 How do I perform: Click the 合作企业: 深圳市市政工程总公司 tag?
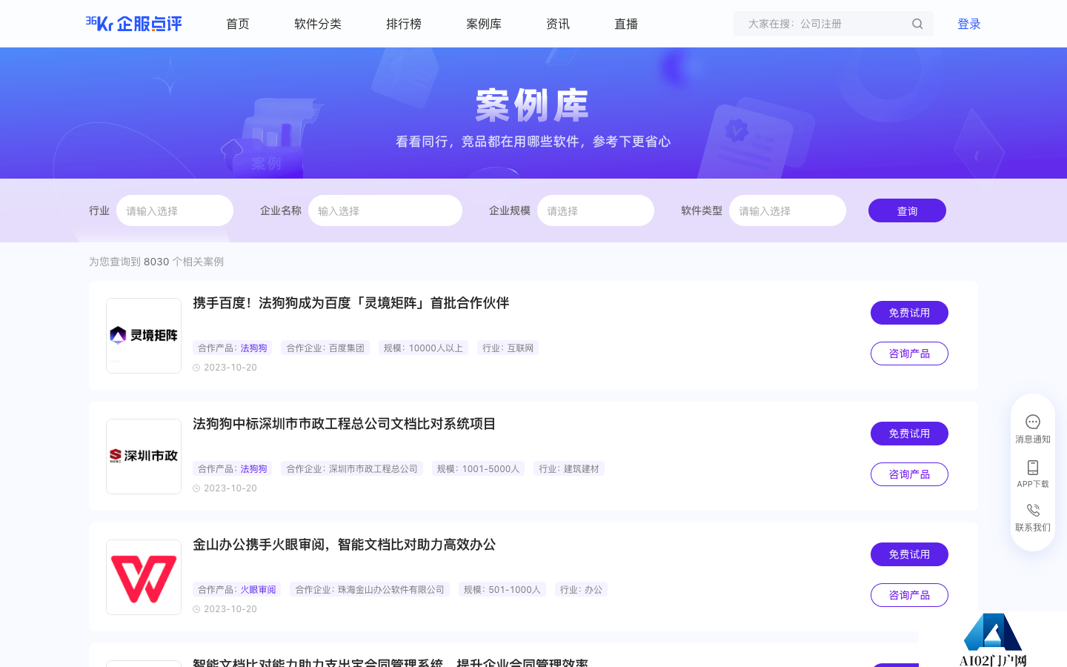(x=352, y=469)
